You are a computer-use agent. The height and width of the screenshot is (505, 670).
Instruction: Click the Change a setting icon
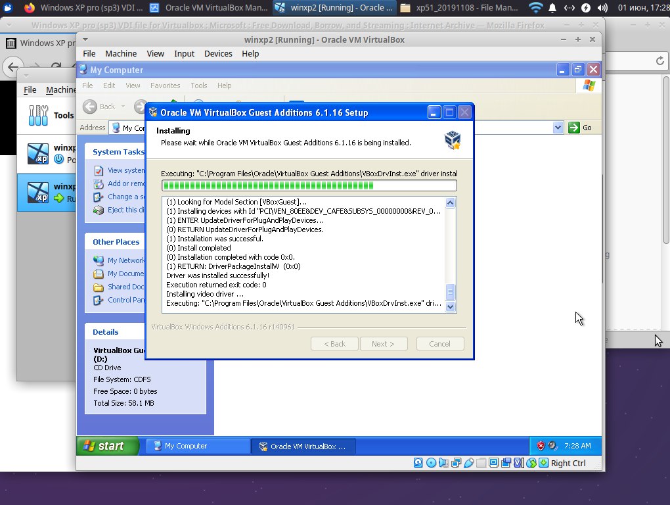coord(99,197)
